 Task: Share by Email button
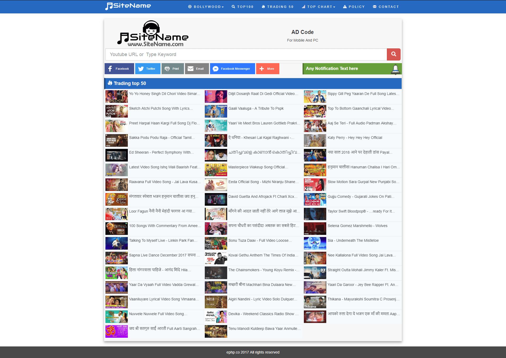pyautogui.click(x=197, y=69)
